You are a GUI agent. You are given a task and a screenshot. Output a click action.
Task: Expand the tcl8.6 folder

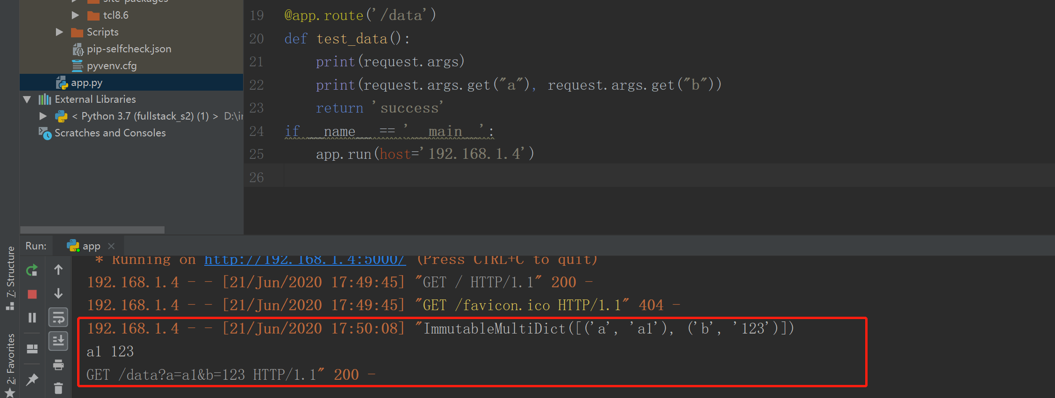click(75, 15)
